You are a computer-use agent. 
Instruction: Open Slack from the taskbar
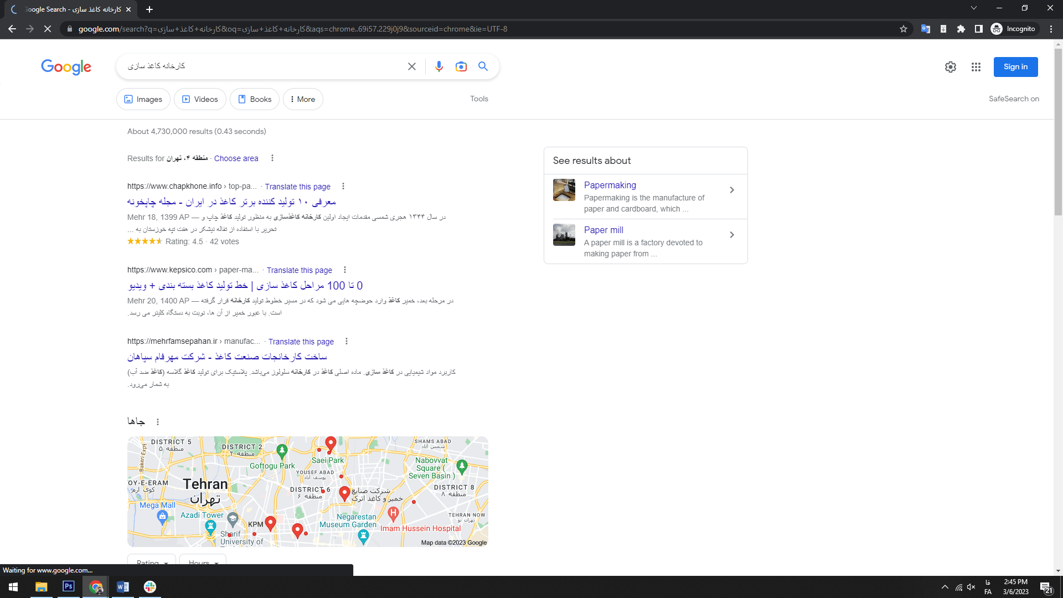(150, 587)
